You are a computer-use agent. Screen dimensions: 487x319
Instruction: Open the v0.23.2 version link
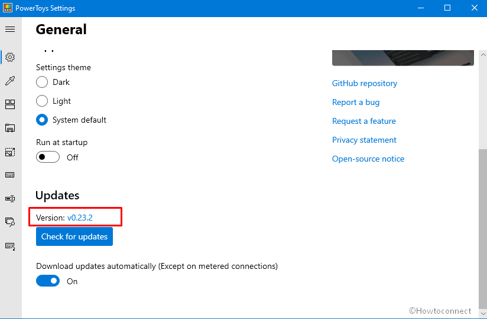click(80, 218)
